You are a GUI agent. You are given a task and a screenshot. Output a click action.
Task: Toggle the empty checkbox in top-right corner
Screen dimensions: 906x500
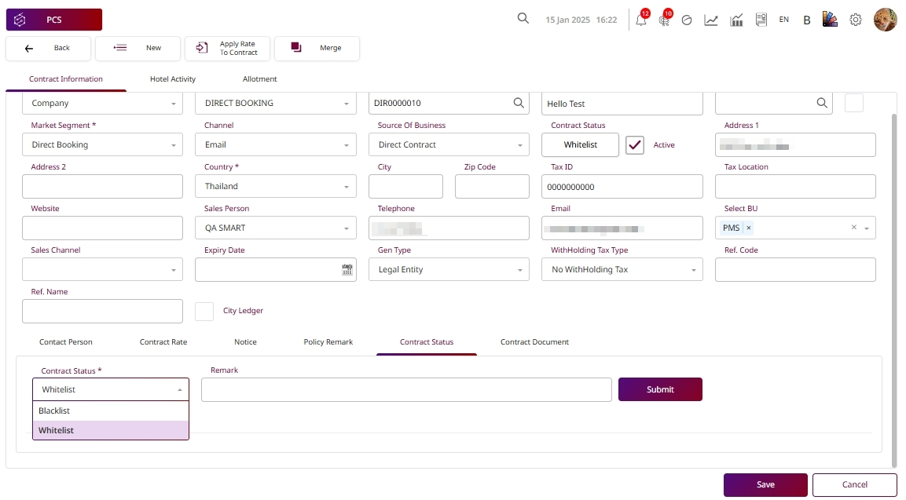pos(853,103)
